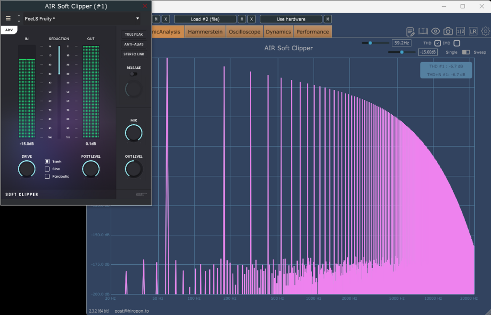Select the Sine clipping mode checkbox
Screen dimensions: 491x315
click(x=47, y=169)
